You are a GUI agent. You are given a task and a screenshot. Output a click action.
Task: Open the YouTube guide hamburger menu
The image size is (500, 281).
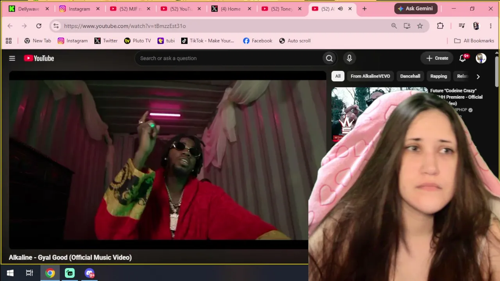(x=12, y=58)
